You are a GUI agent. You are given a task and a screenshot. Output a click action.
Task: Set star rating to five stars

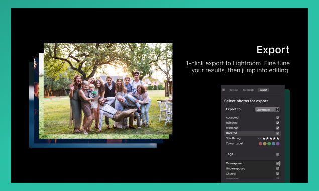coord(278,138)
